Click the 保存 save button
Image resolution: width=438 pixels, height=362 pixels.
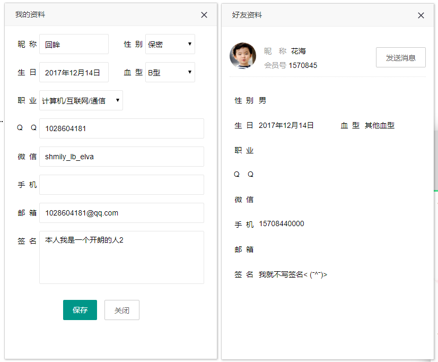click(80, 310)
